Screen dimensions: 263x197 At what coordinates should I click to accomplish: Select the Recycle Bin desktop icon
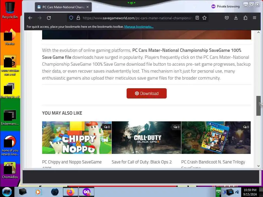(10, 10)
